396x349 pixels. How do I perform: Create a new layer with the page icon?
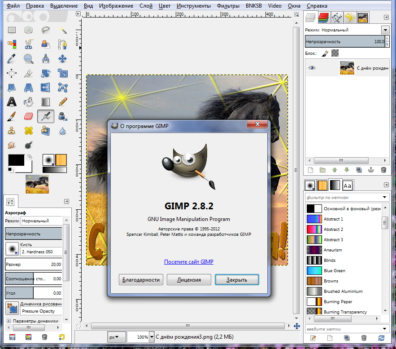coord(311,170)
